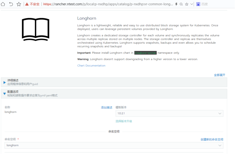235x154 pixels.
Task: Click the 应用程序信息和用户guid subtitle
Action: coord(23,84)
